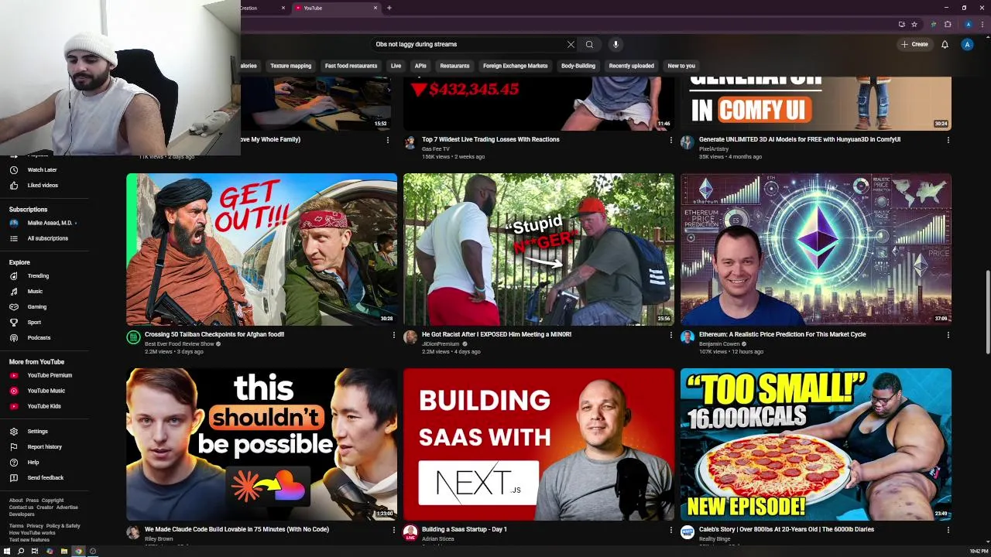Viewport: 991px width, 557px height.
Task: Open the browser extensions puzzle icon
Action: [948, 24]
